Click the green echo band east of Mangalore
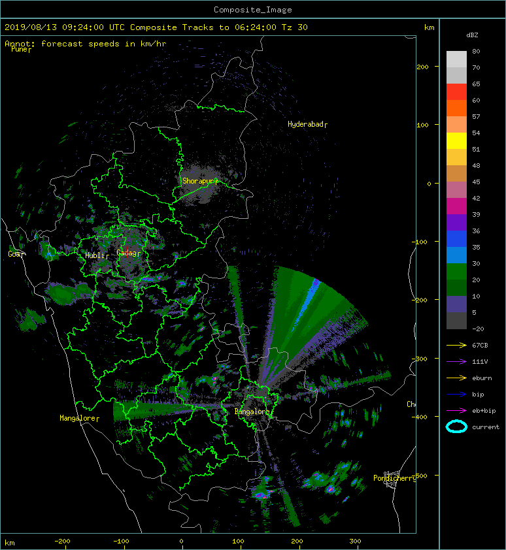 tap(154, 410)
